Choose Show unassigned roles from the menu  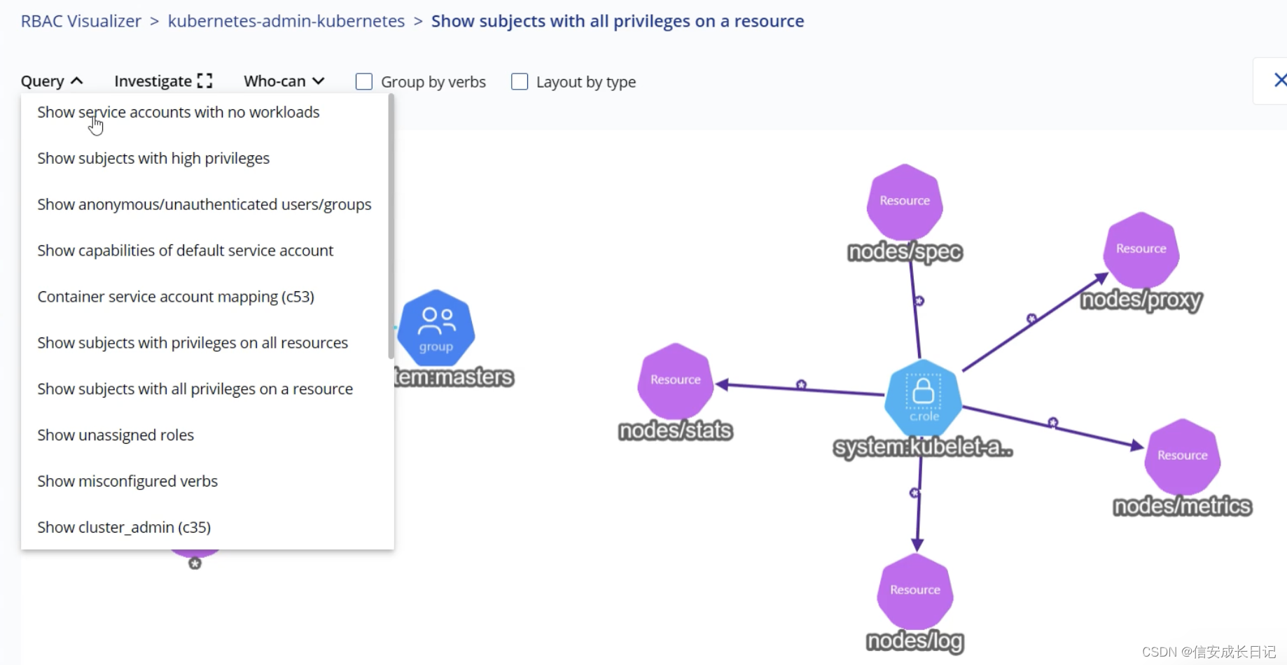coord(116,435)
